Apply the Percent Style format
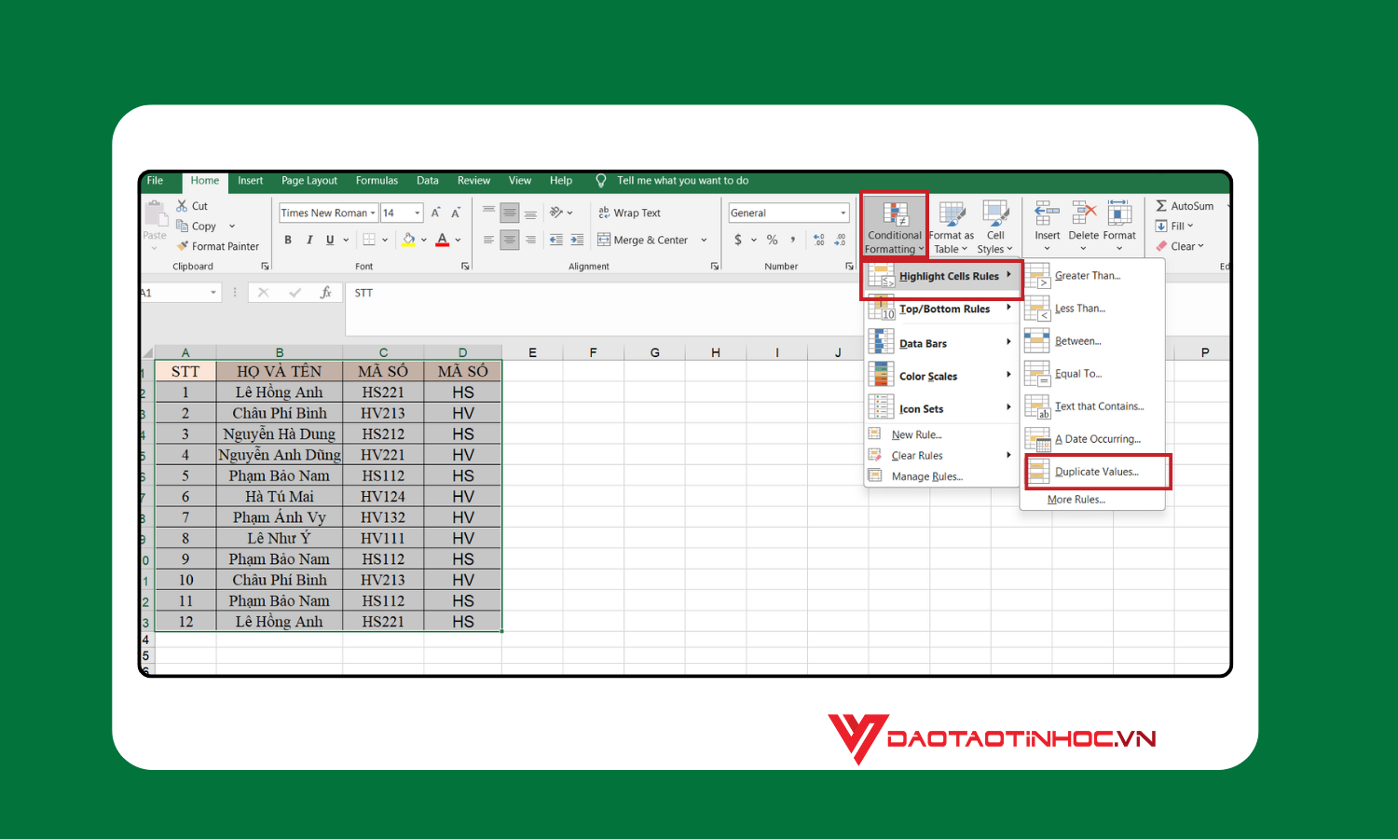This screenshot has width=1398, height=839. [771, 240]
